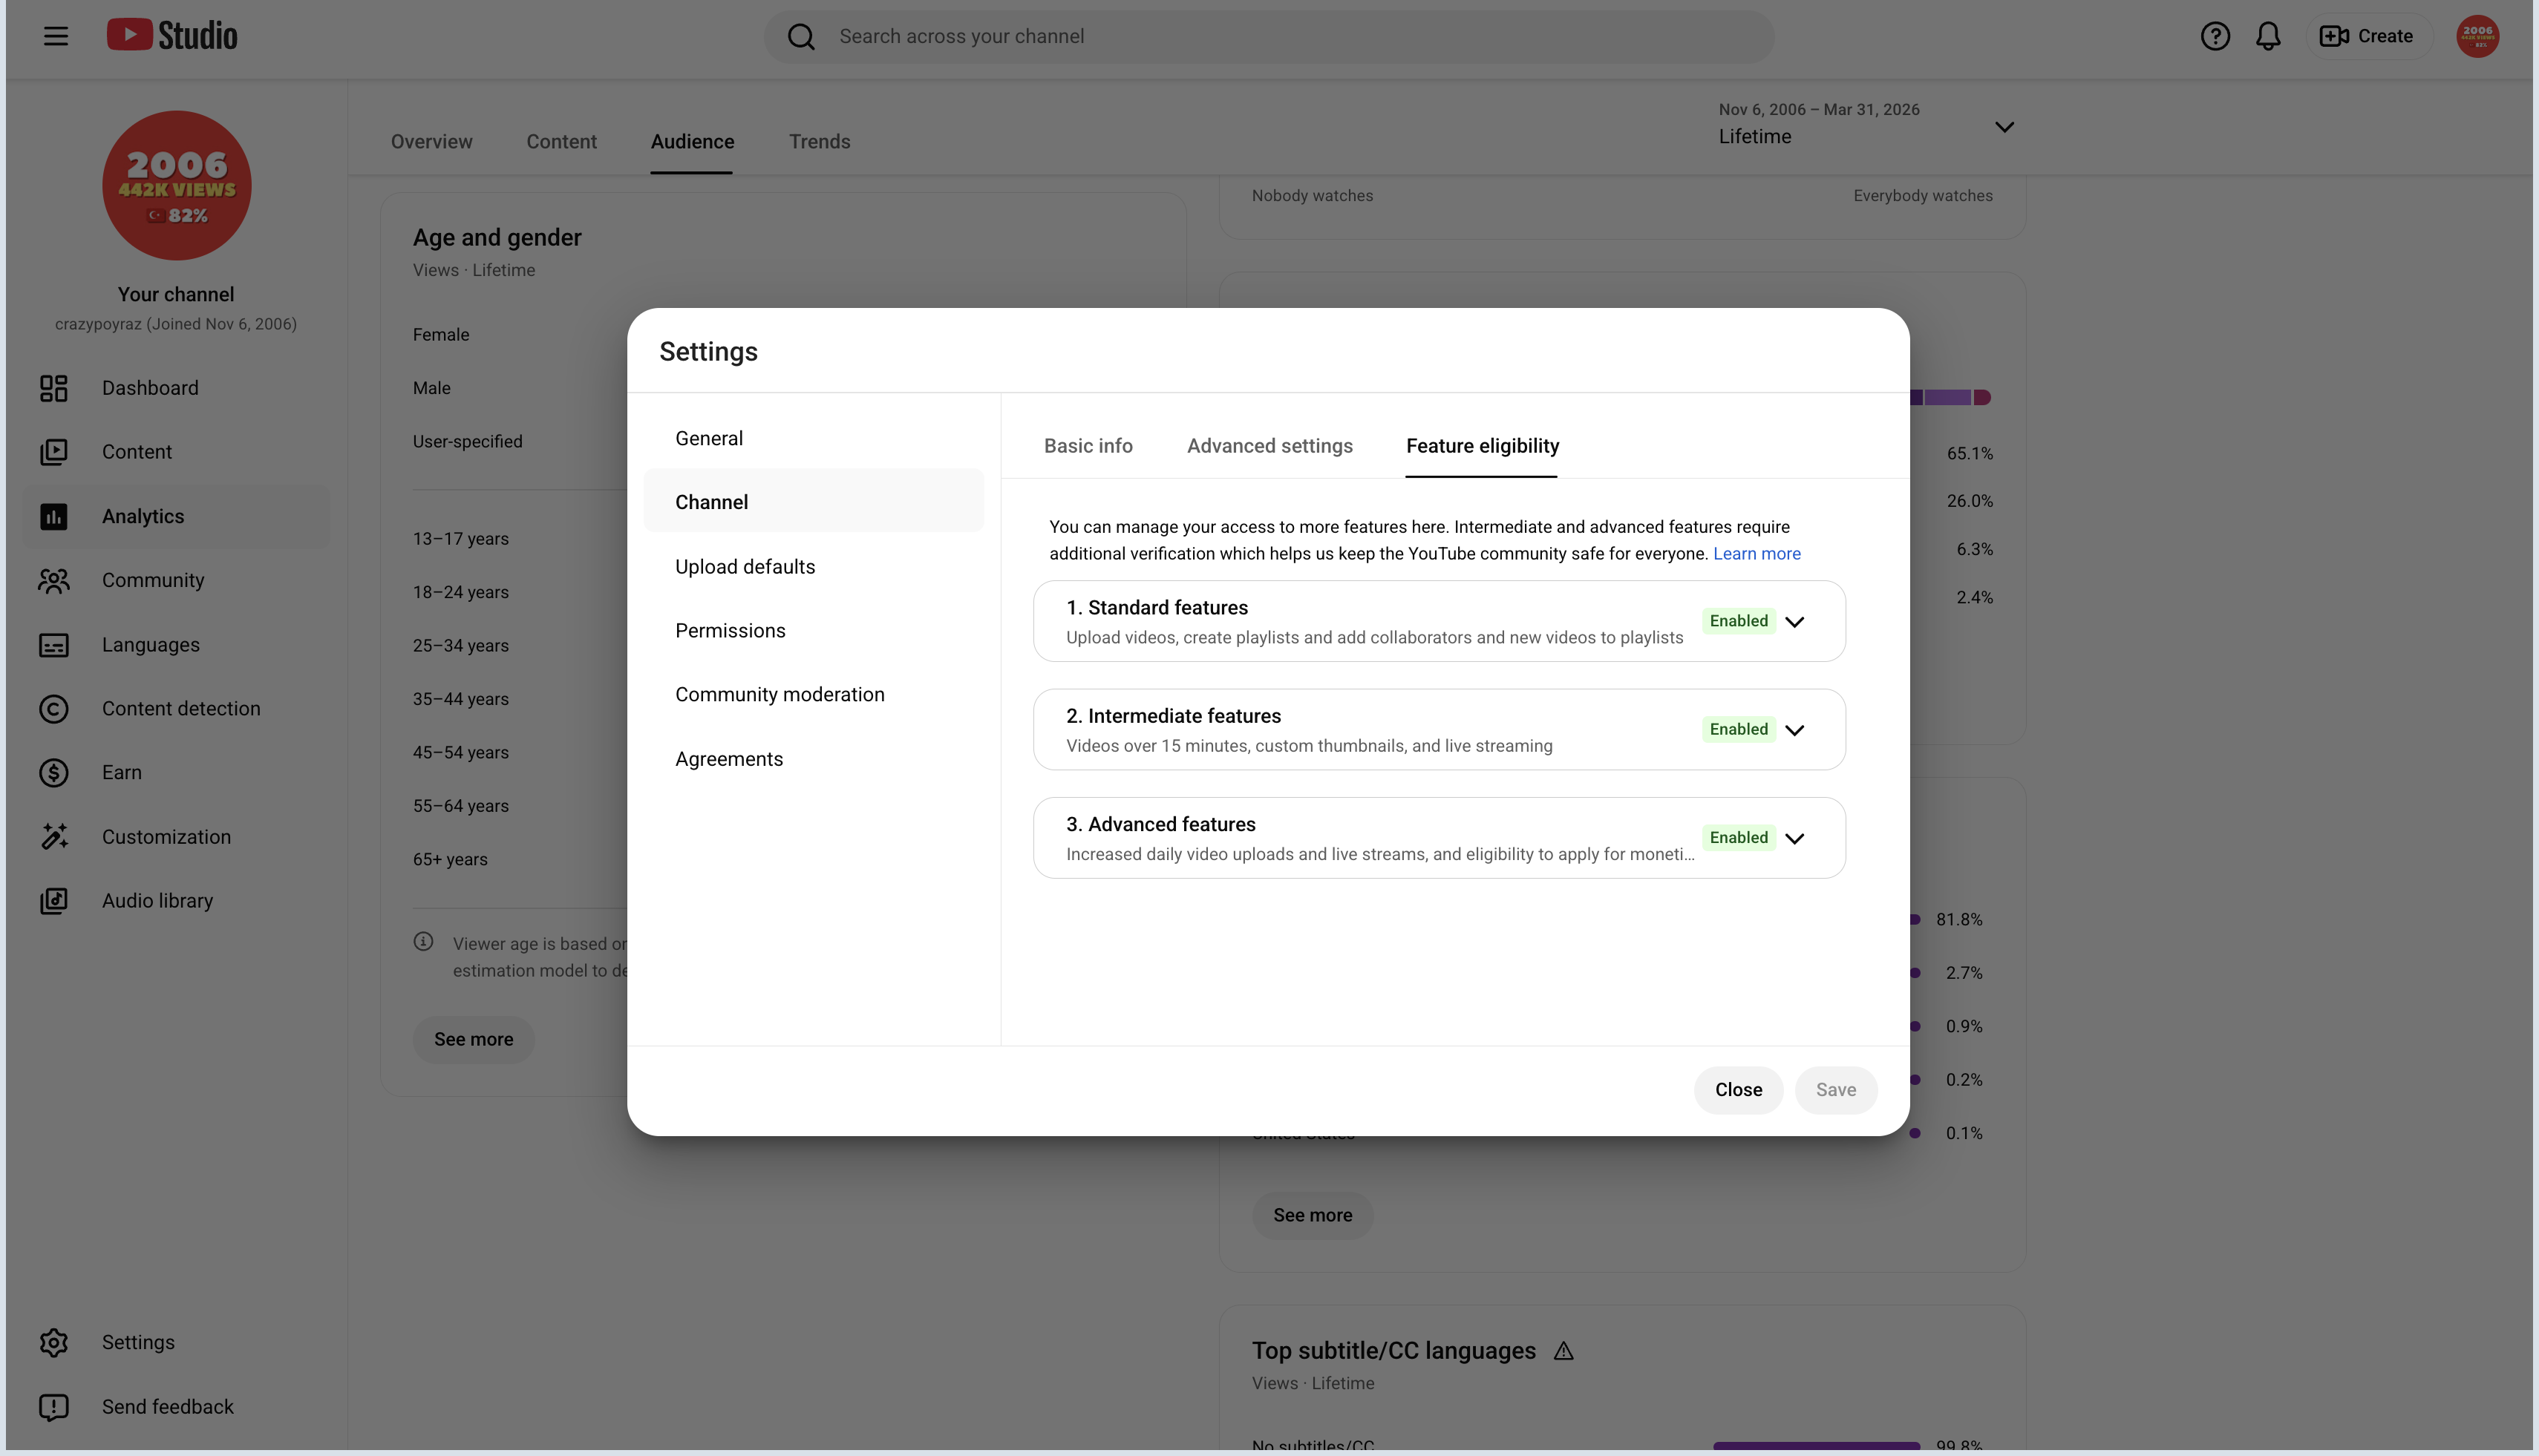Click Enabled badge for Standard features

tap(1739, 621)
